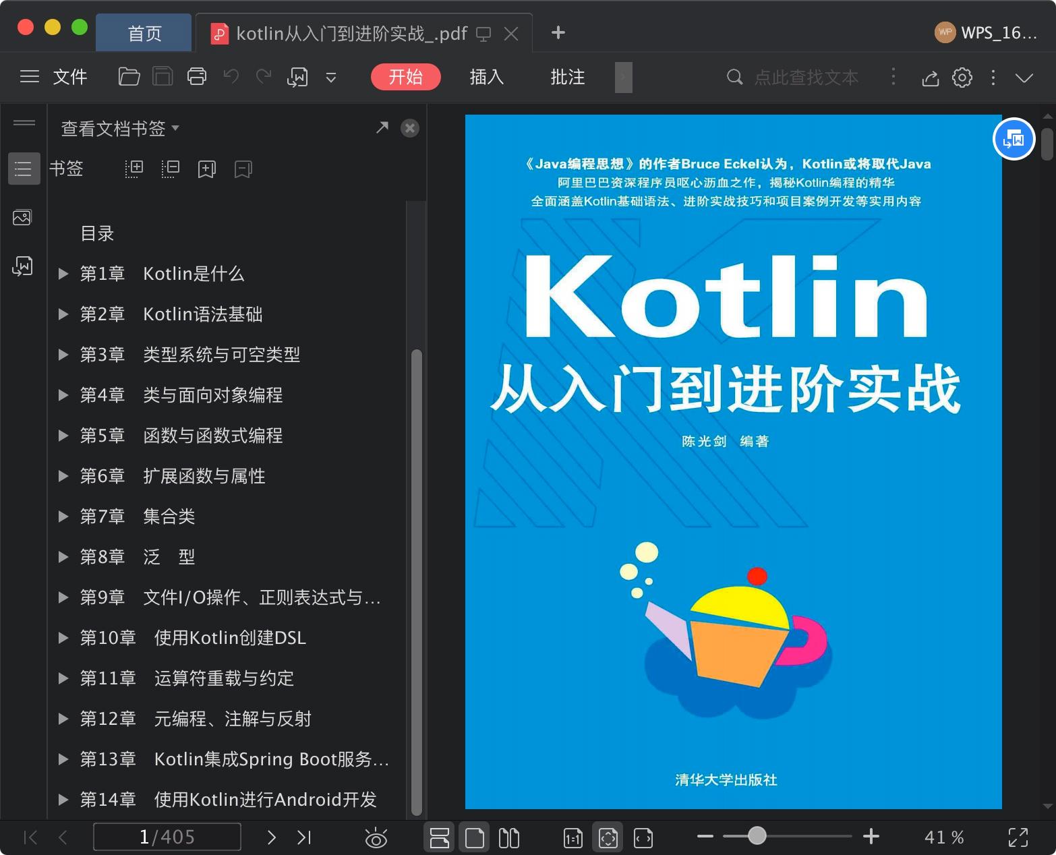This screenshot has height=855, width=1056.
Task: Click the delete bookmark icon
Action: click(243, 169)
